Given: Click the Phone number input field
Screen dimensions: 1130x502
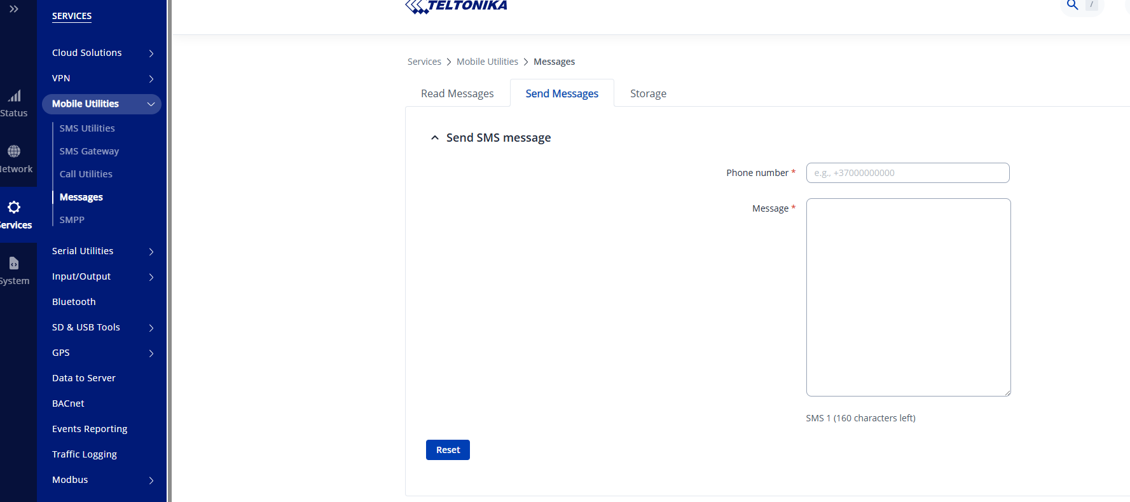Looking at the screenshot, I should (907, 173).
